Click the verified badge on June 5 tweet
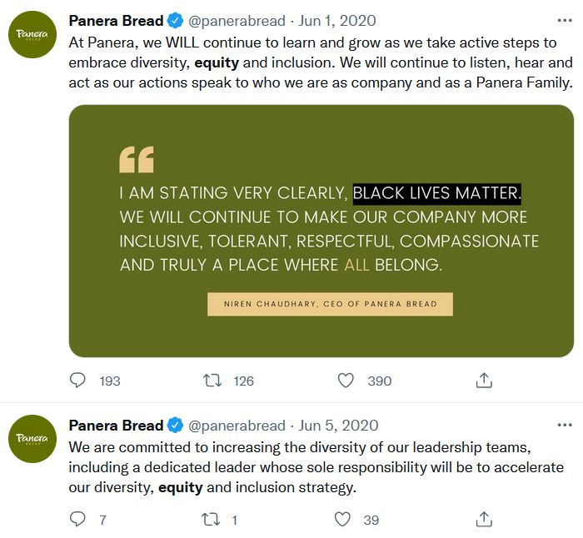583x538 pixels. pos(175,426)
